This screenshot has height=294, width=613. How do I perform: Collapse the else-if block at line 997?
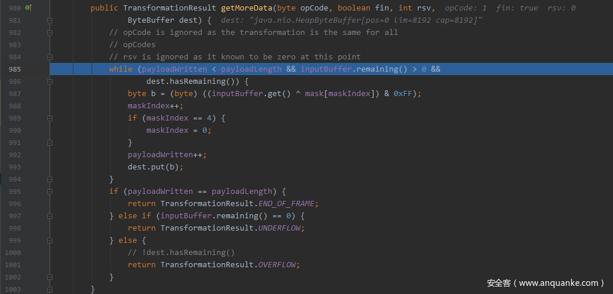click(x=50, y=216)
